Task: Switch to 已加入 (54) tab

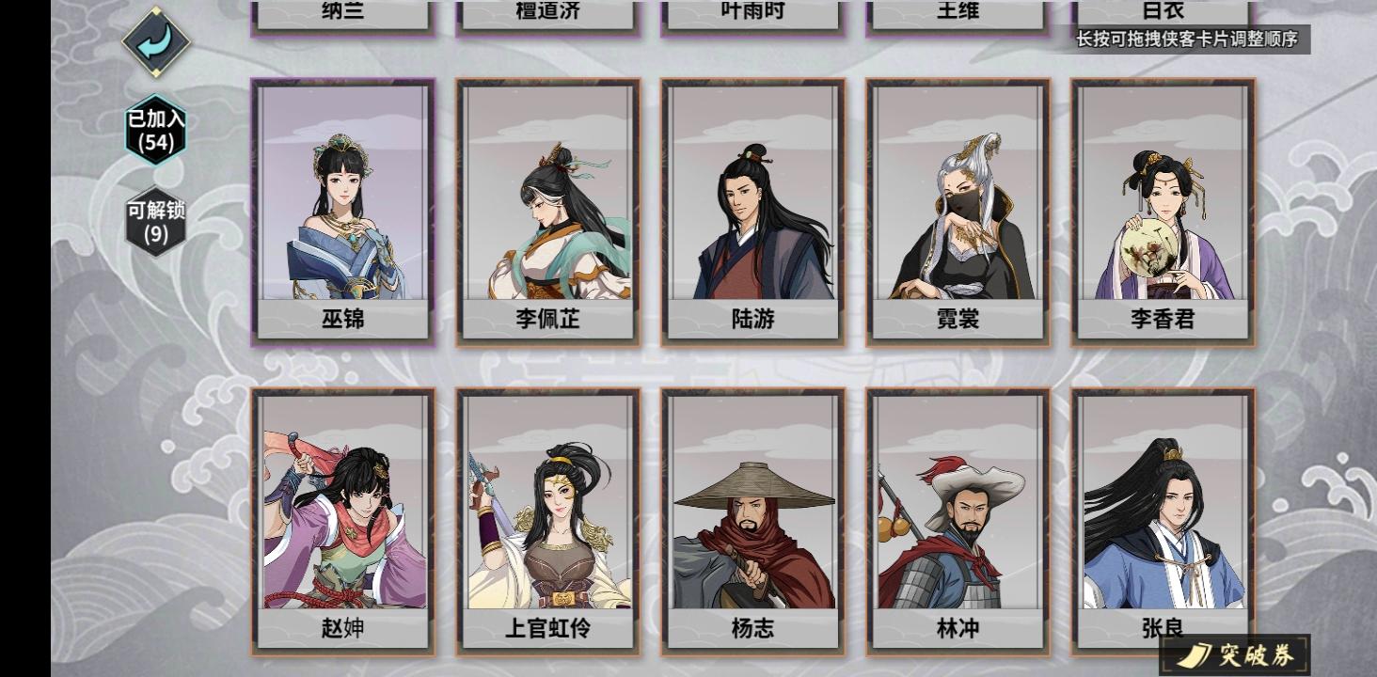Action: (x=156, y=130)
